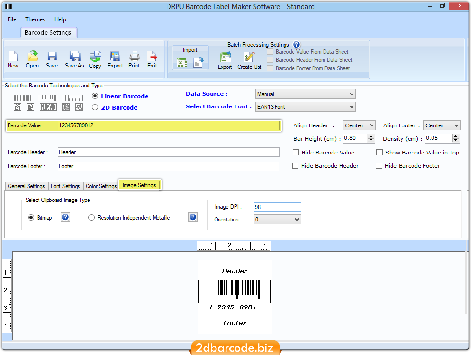Screen dimensions: 471x355
Task: Click the Barcode Footer input field
Action: (168, 166)
